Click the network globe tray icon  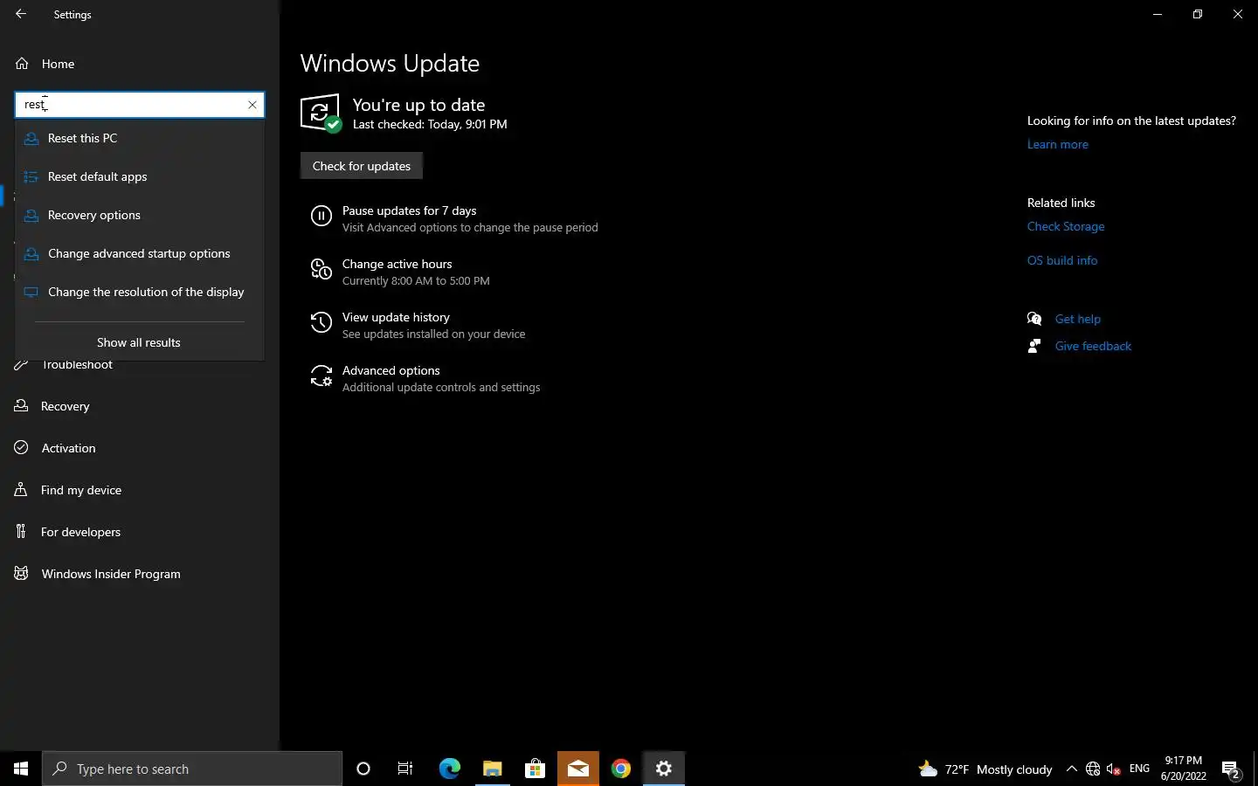1092,769
